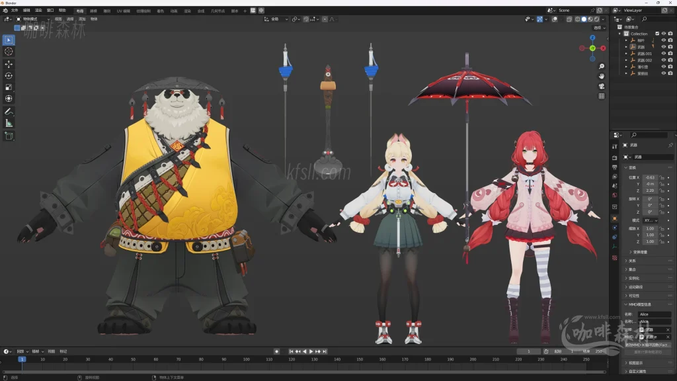Open the Render properties tab
This screenshot has width=677, height=381.
(x=615, y=157)
